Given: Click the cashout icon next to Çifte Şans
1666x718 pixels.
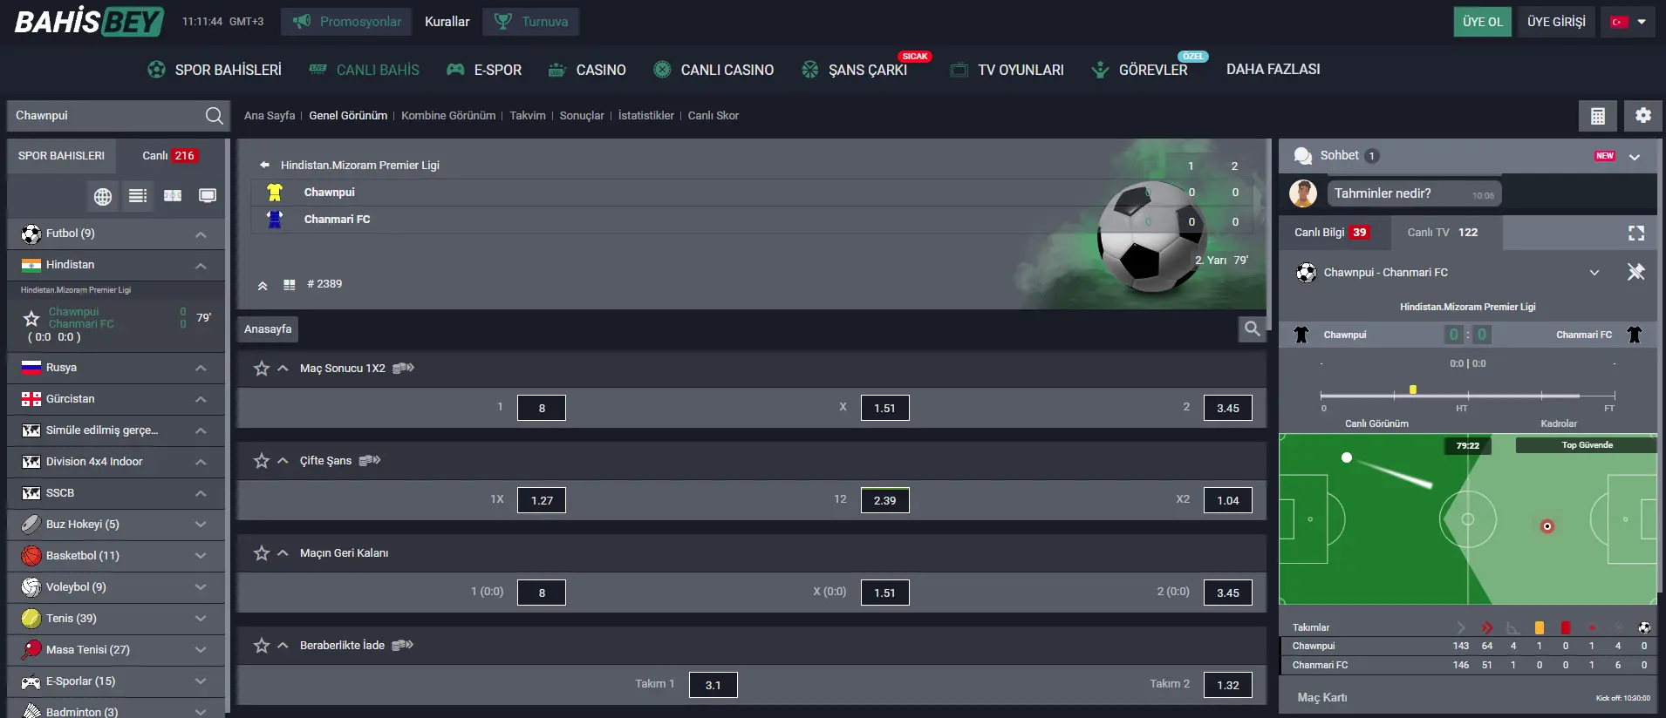Looking at the screenshot, I should tap(370, 460).
